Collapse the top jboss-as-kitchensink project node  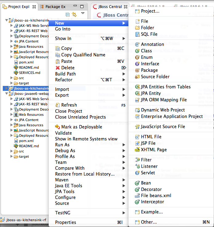click(6, 20)
